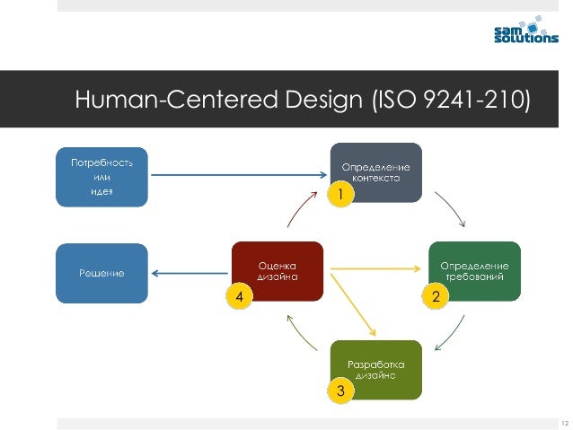This screenshot has height=430, width=573.
Task: Select the 'Потребность или идея' box
Action: tap(102, 177)
